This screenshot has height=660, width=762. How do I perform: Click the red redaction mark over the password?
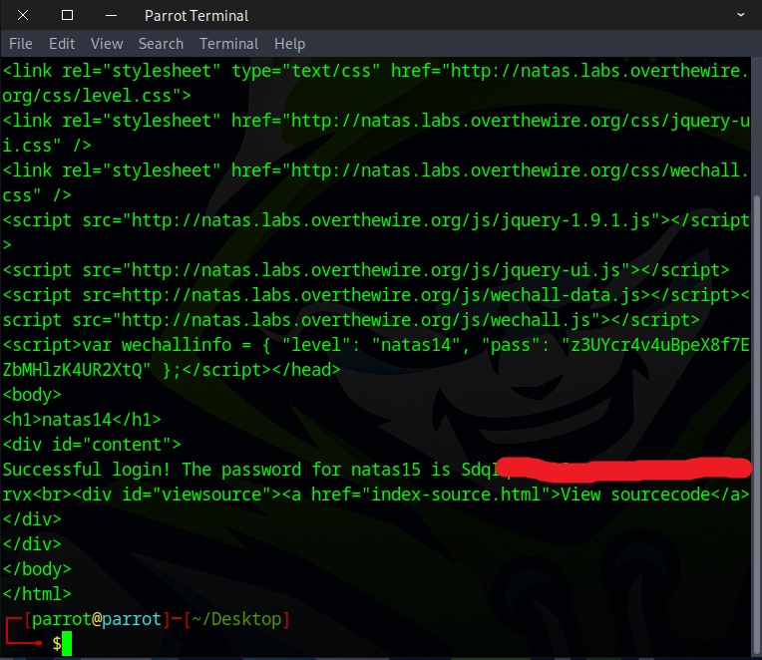pos(623,469)
